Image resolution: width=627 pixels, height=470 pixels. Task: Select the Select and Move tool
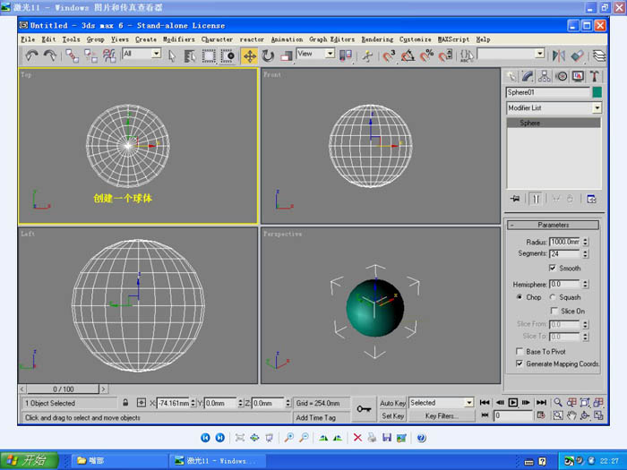pyautogui.click(x=250, y=56)
